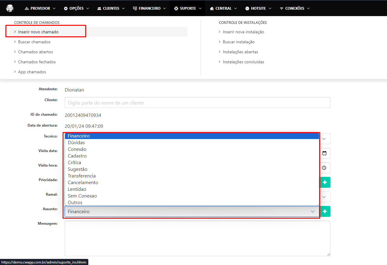Click the app logo in the top-left corner

pyautogui.click(x=10, y=8)
